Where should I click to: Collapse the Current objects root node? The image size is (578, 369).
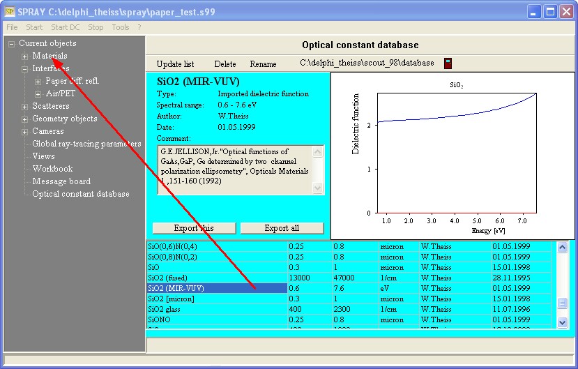pyautogui.click(x=11, y=44)
